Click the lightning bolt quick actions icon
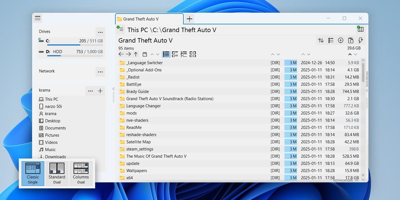400x200 pixels. (360, 40)
